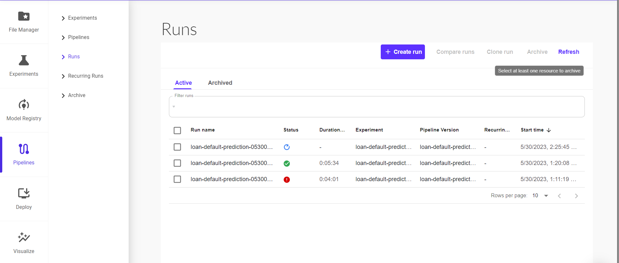The height and width of the screenshot is (263, 619).
Task: Open the Deploy icon
Action: click(x=24, y=193)
